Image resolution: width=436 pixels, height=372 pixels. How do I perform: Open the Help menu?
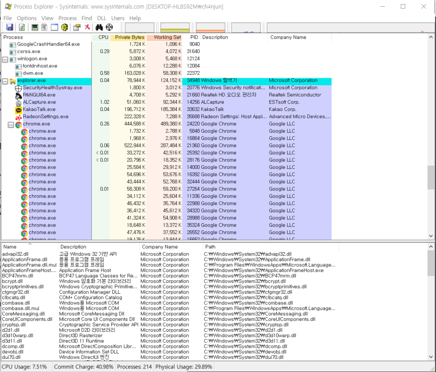[x=135, y=18]
